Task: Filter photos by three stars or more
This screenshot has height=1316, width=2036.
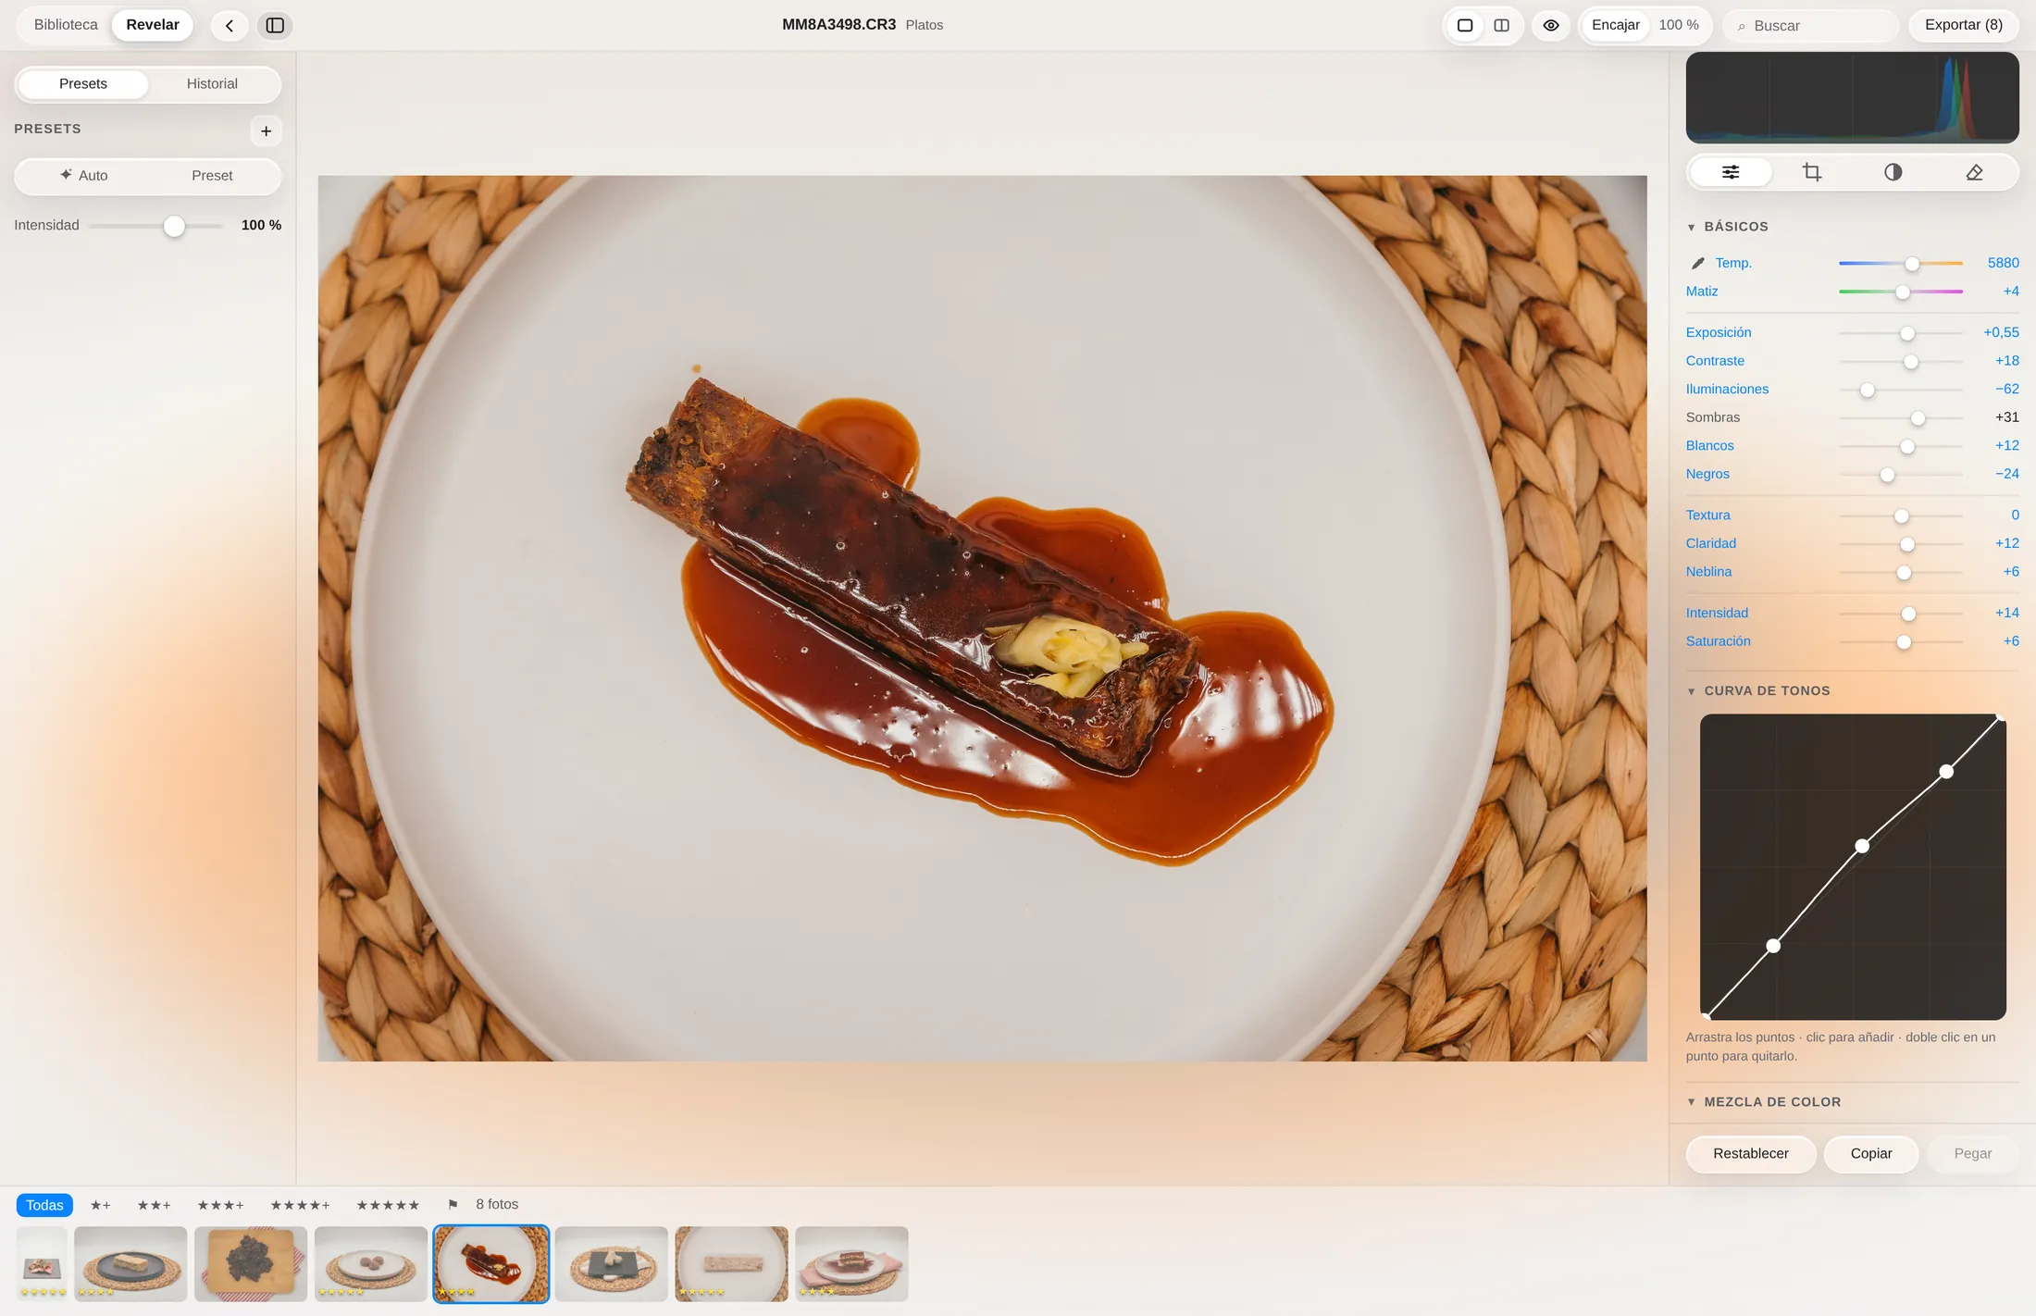Action: coord(220,1205)
